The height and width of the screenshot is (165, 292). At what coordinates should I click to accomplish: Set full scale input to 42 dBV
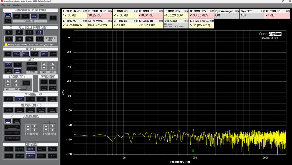click(x=39, y=39)
